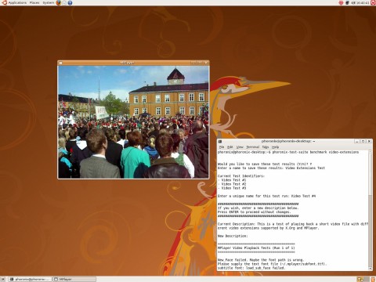Open the network monitor tray icon

click(347, 2)
